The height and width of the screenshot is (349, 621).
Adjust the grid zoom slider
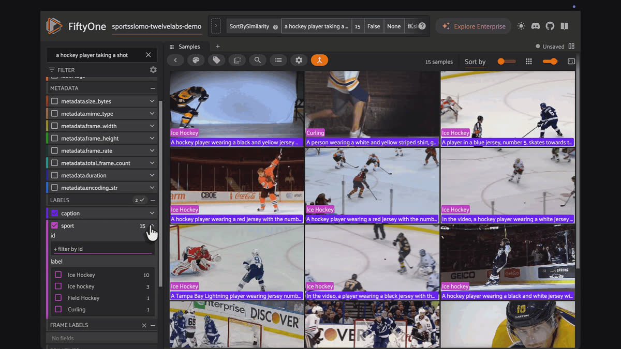tap(550, 62)
